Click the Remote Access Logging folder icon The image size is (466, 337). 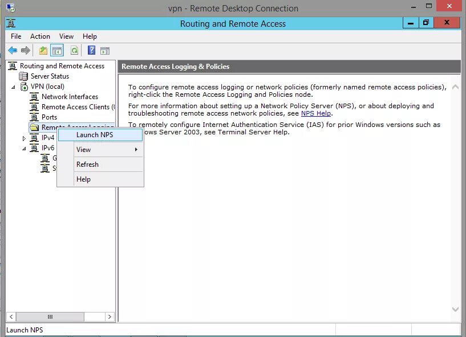pyautogui.click(x=34, y=128)
